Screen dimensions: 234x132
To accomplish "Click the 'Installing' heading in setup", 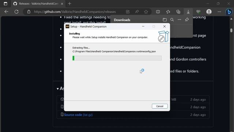I will pyautogui.click(x=75, y=34).
